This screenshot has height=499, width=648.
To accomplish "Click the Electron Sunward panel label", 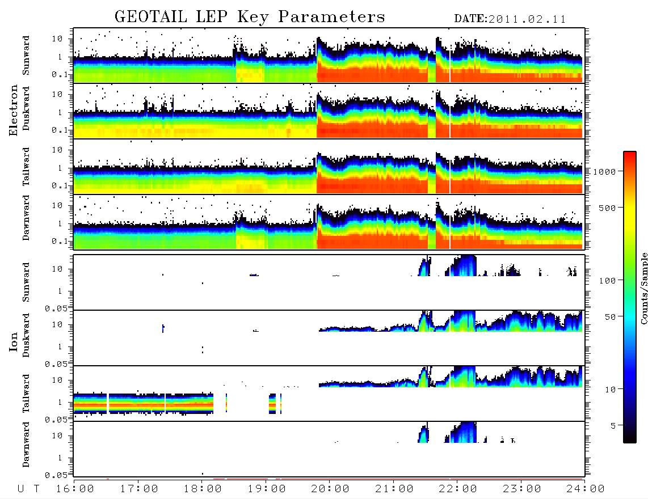I will point(26,56).
